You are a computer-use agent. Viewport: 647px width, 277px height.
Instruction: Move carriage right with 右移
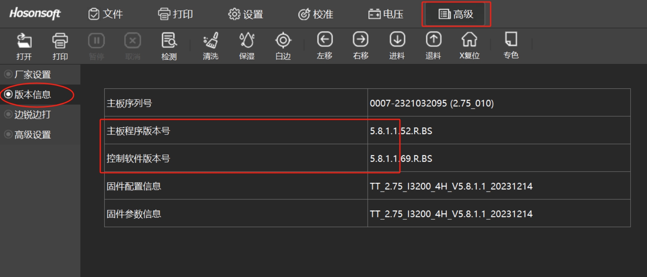coord(361,46)
